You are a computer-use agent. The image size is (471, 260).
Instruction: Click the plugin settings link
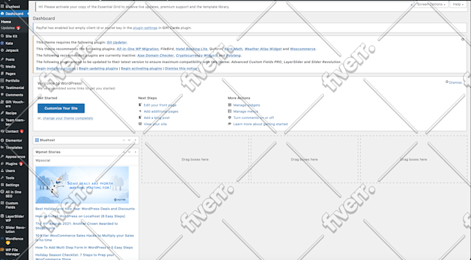[145, 28]
